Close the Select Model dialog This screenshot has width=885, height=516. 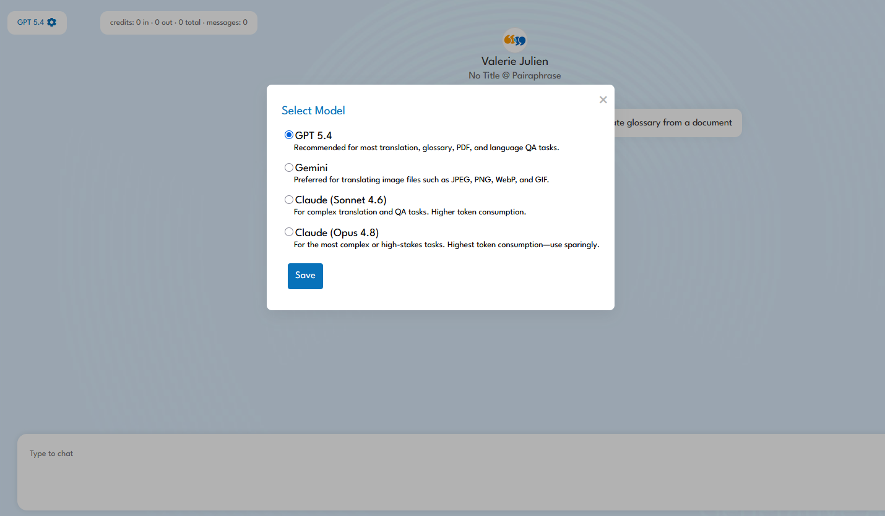603,99
